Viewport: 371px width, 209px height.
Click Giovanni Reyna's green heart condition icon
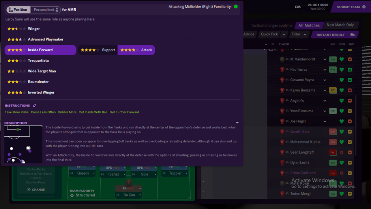(341, 80)
